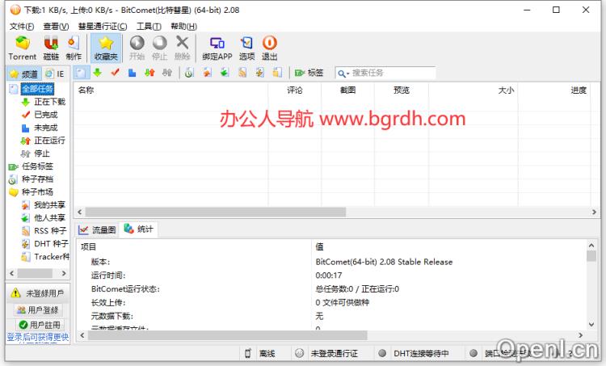
Task: Click the 用户註冊 register button
Action: 40,325
